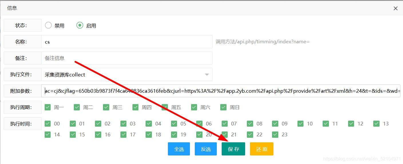Click the 名称 input field containing cs

point(127,42)
